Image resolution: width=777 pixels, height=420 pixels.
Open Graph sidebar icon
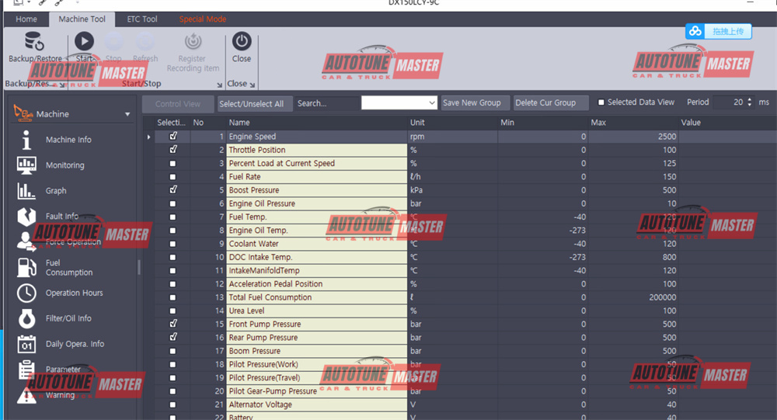tap(26, 191)
